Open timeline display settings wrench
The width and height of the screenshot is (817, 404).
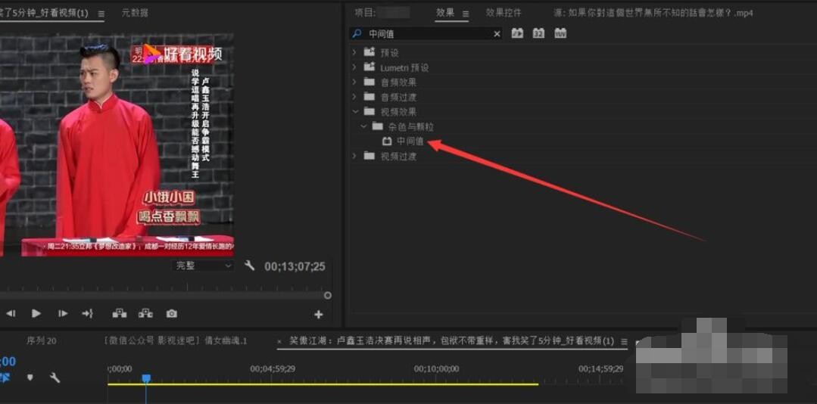(x=55, y=378)
